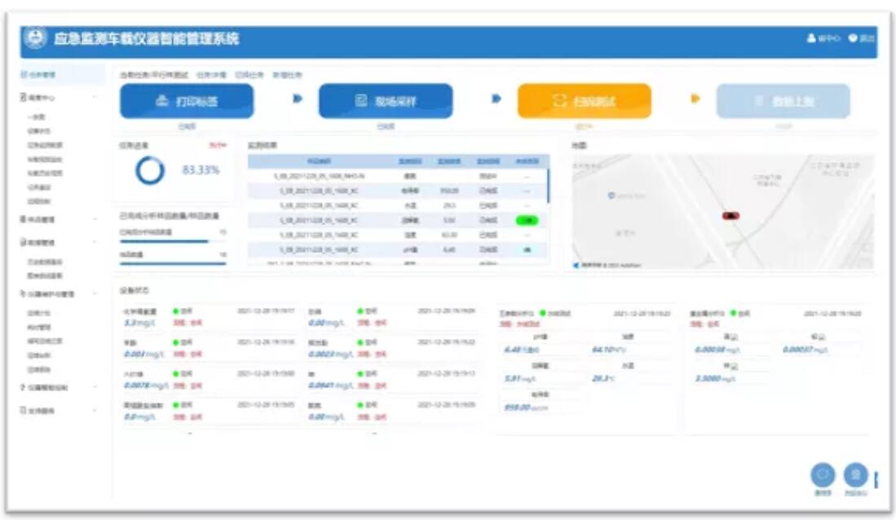Image resolution: width=896 pixels, height=520 pixels.
Task: Open the orange scan-test step button
Action: (584, 101)
